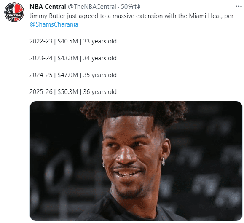Open the three-dot more options menu

click(239, 7)
